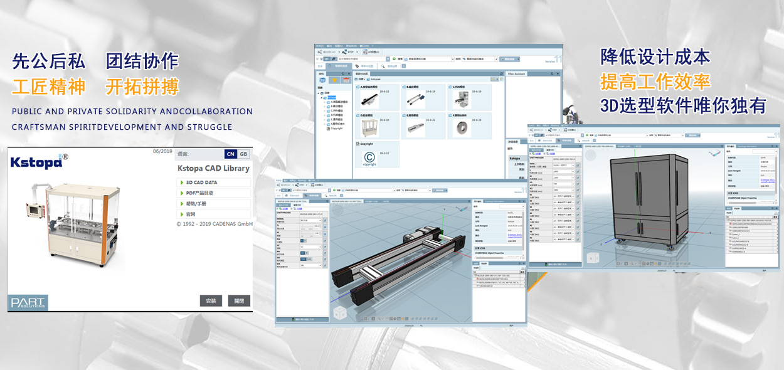
Task: Click the STEP export toolbar icon
Action: pos(346,52)
